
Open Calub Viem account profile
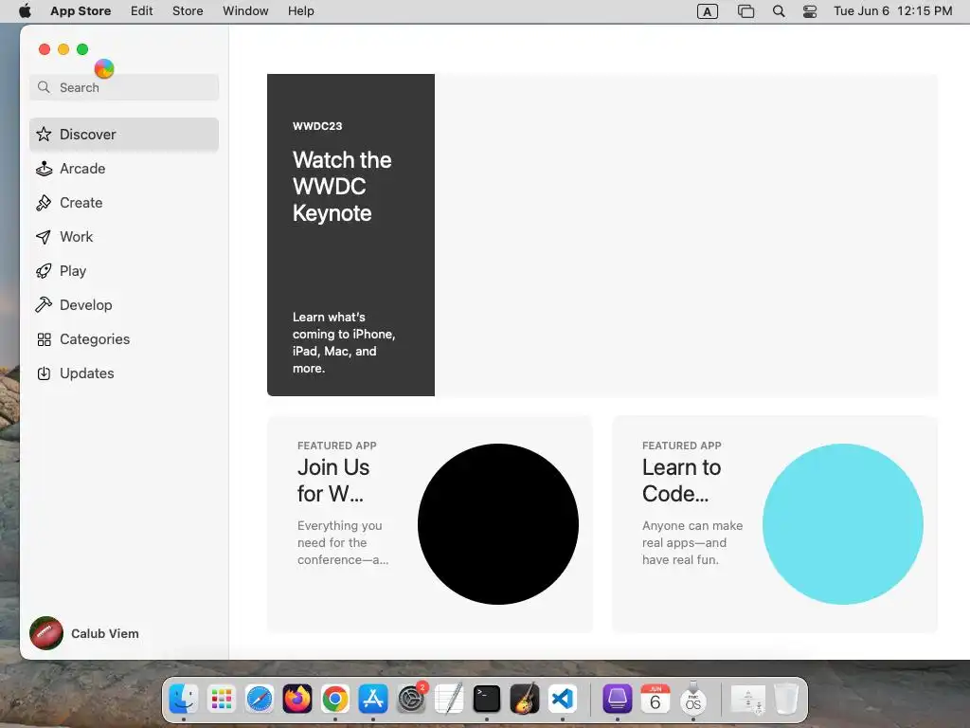(x=84, y=633)
